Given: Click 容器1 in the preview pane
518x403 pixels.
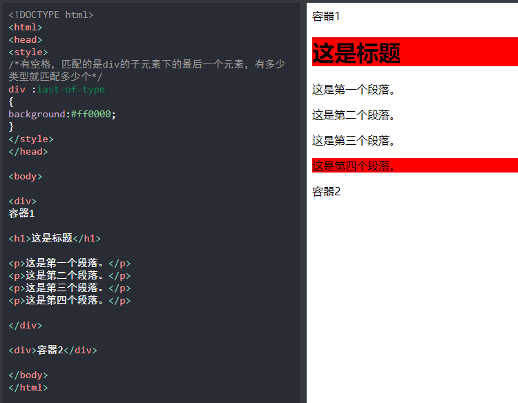Looking at the screenshot, I should coord(326,16).
